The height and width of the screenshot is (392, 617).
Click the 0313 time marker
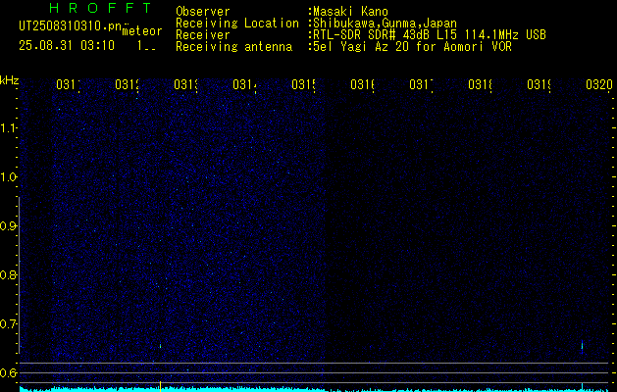[186, 84]
